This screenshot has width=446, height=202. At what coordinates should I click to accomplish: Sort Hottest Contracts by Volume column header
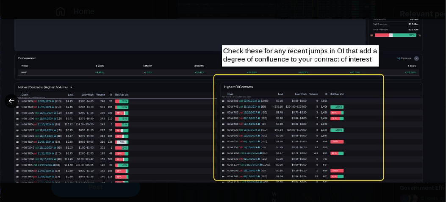[100, 95]
